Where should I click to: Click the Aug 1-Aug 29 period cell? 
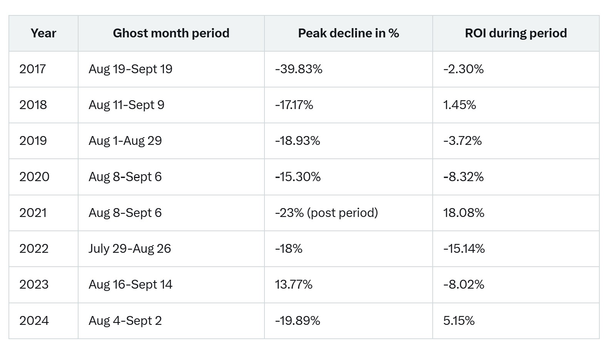(125, 141)
